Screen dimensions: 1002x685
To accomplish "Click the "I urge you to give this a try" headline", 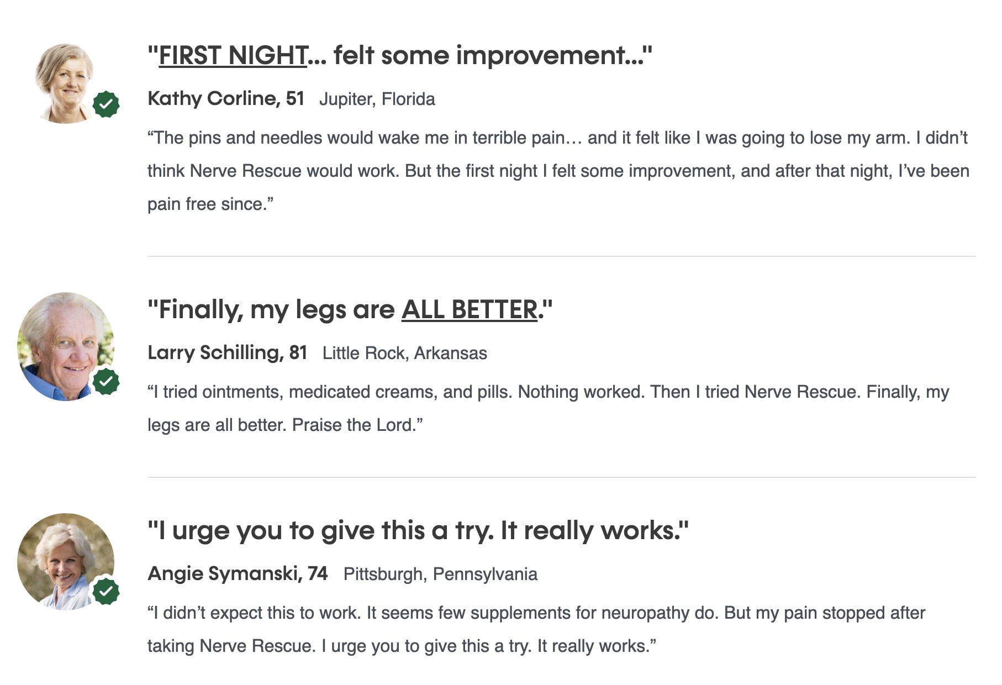I will tap(418, 531).
